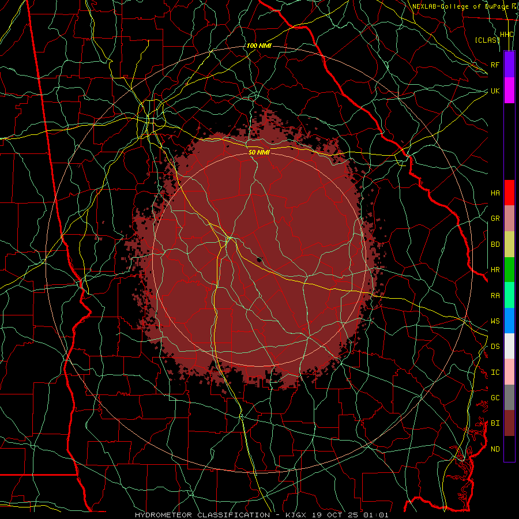Click the small black gap inside the echo
This screenshot has height=519, width=519.
coord(259,259)
